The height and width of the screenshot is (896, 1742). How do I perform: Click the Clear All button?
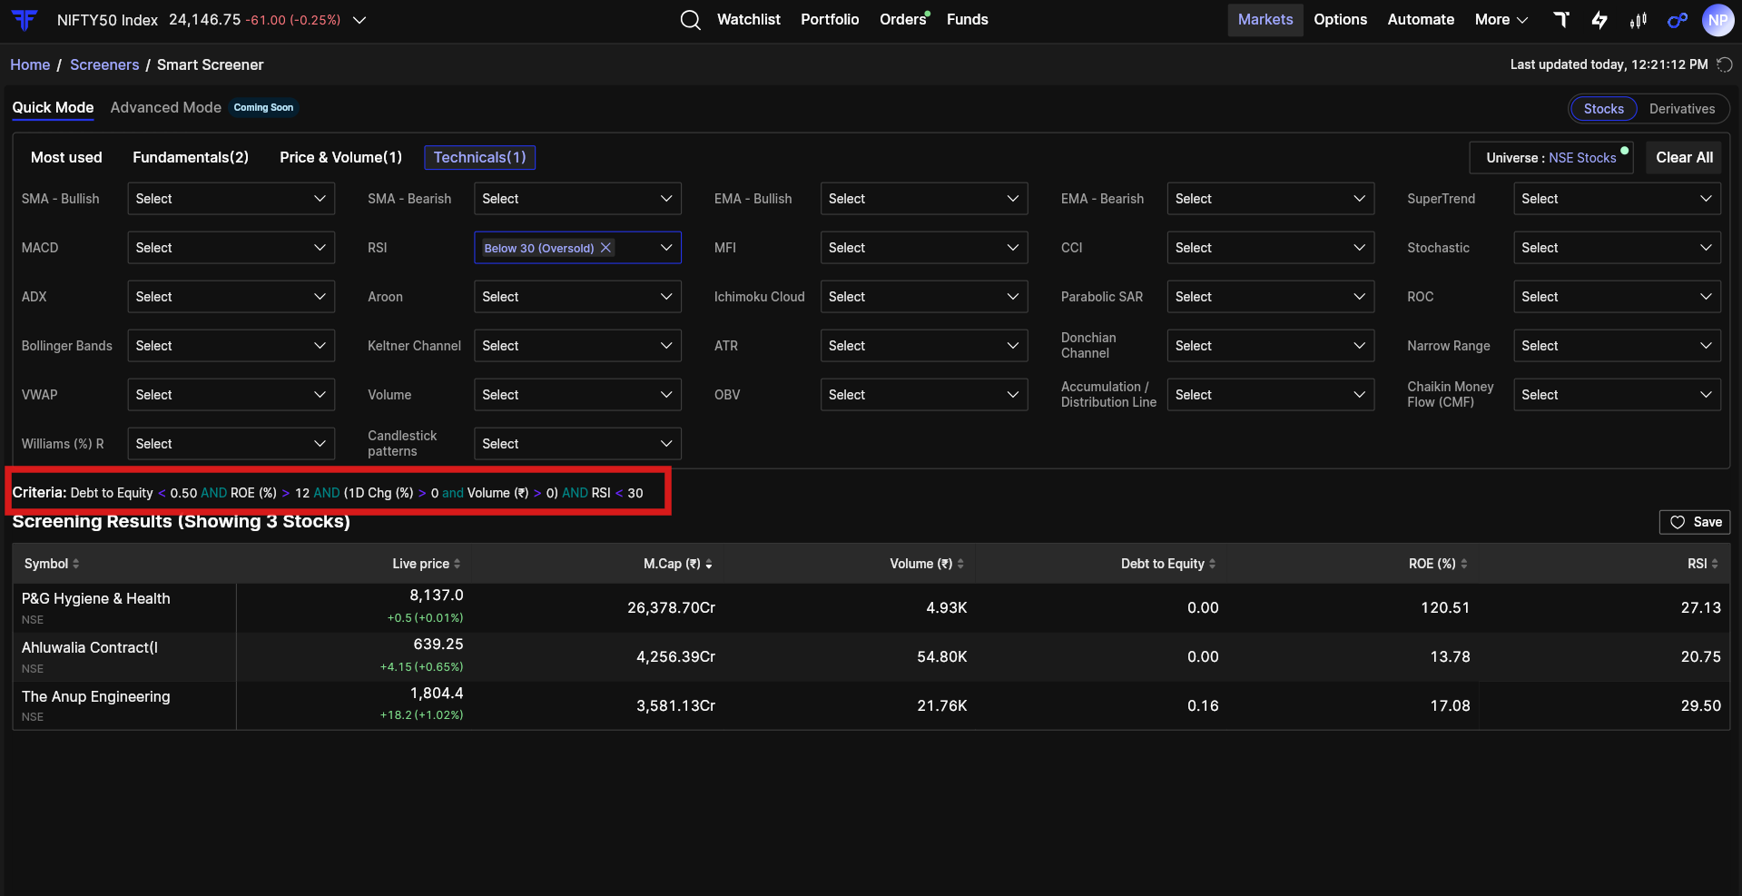point(1684,157)
